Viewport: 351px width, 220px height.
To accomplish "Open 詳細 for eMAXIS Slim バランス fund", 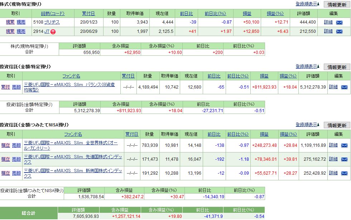I will pyautogui.click(x=333, y=87).
